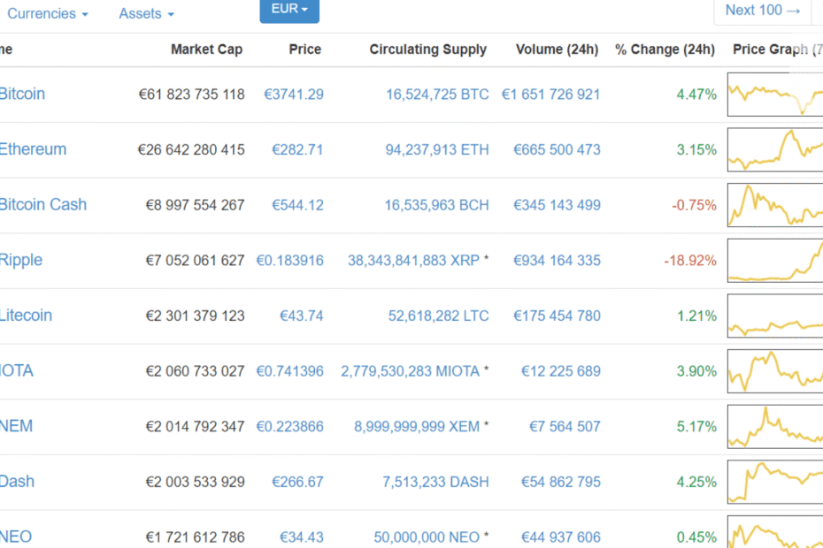Click Bitcoin price €3741.29

294,95
